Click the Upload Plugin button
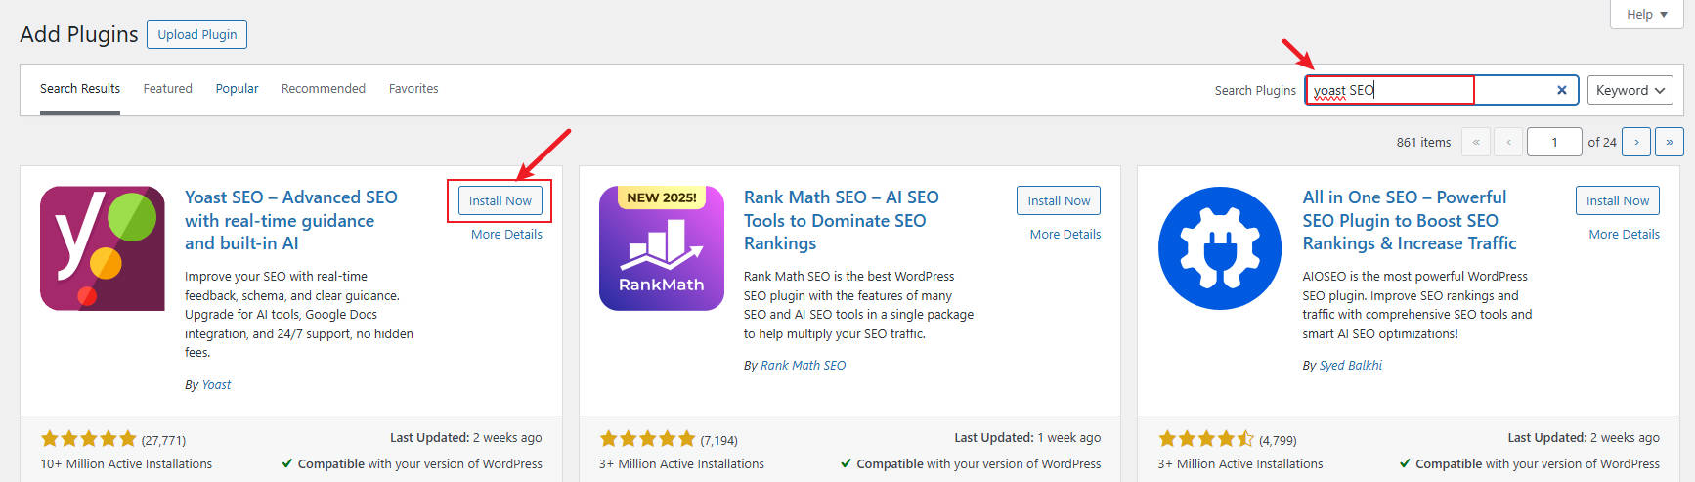The width and height of the screenshot is (1695, 482). (197, 34)
